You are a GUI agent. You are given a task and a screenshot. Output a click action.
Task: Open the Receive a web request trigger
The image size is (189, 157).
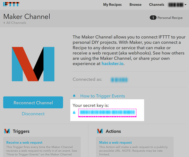click(x=24, y=143)
